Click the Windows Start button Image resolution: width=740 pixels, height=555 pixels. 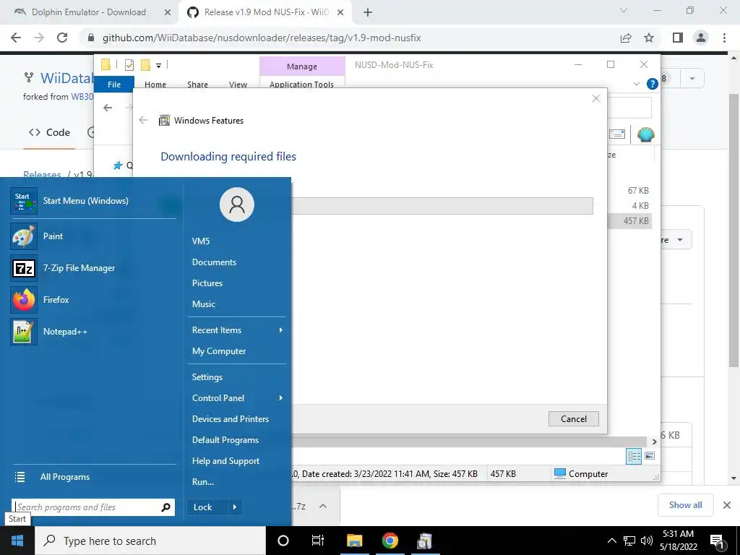coord(17,541)
